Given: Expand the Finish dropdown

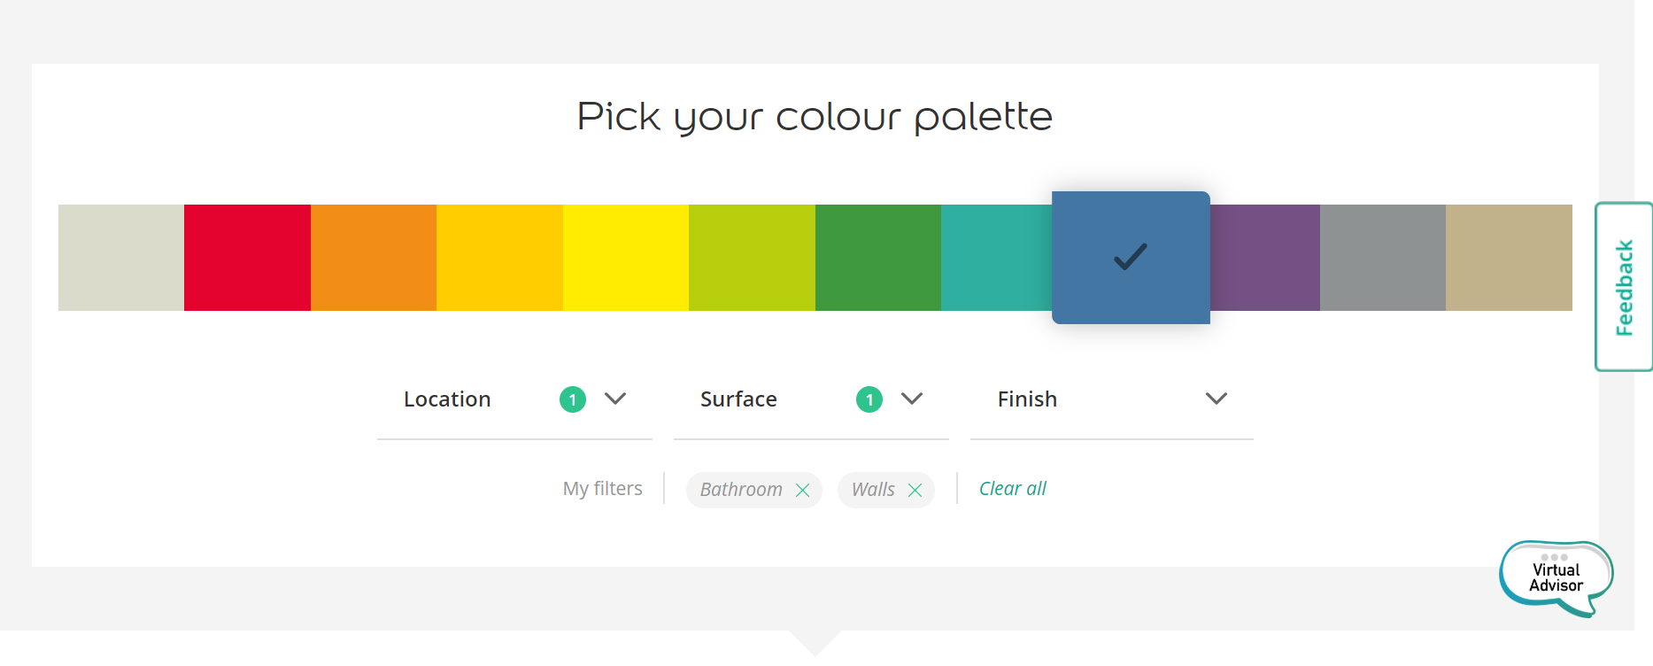Looking at the screenshot, I should [1217, 399].
